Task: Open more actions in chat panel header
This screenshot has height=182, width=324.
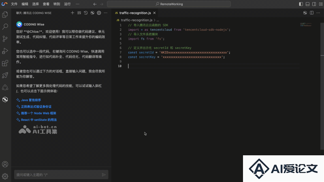Action: (106, 13)
